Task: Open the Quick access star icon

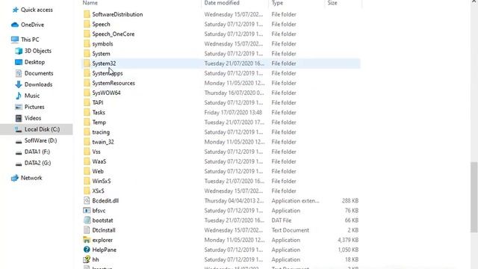Action: [15, 10]
